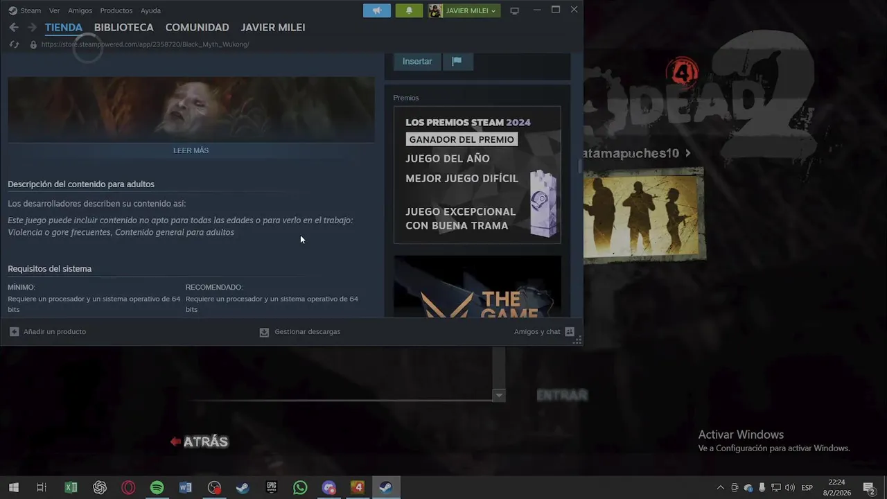Open Word from the taskbar

185,488
